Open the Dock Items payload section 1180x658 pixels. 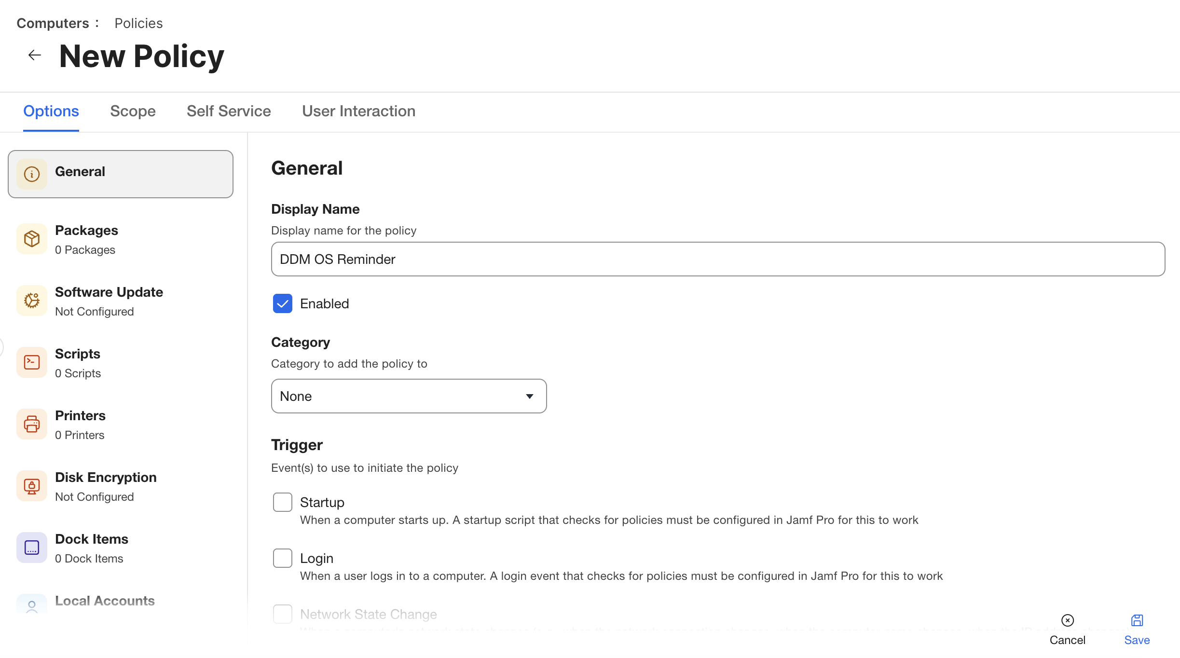121,548
